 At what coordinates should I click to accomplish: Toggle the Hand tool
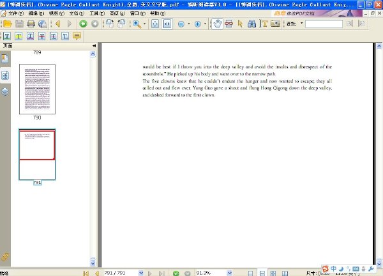click(217, 24)
